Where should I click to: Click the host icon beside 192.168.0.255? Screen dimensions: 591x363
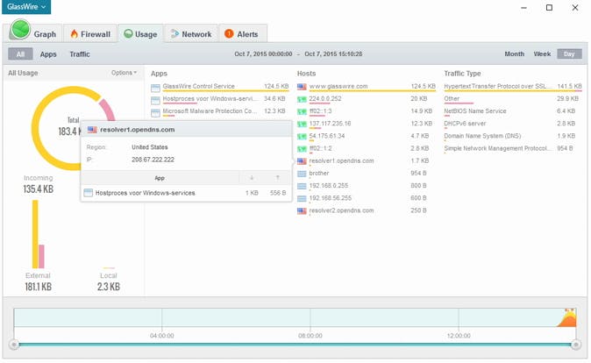(302, 186)
